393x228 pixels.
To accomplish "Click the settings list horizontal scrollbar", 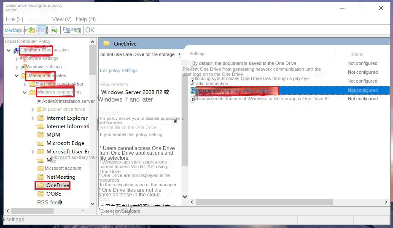I will pyautogui.click(x=261, y=203).
